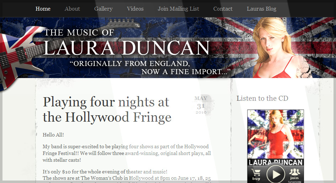Click text 'It's only $10 for the whole evening'
The height and width of the screenshot is (183, 336).
(x=105, y=172)
